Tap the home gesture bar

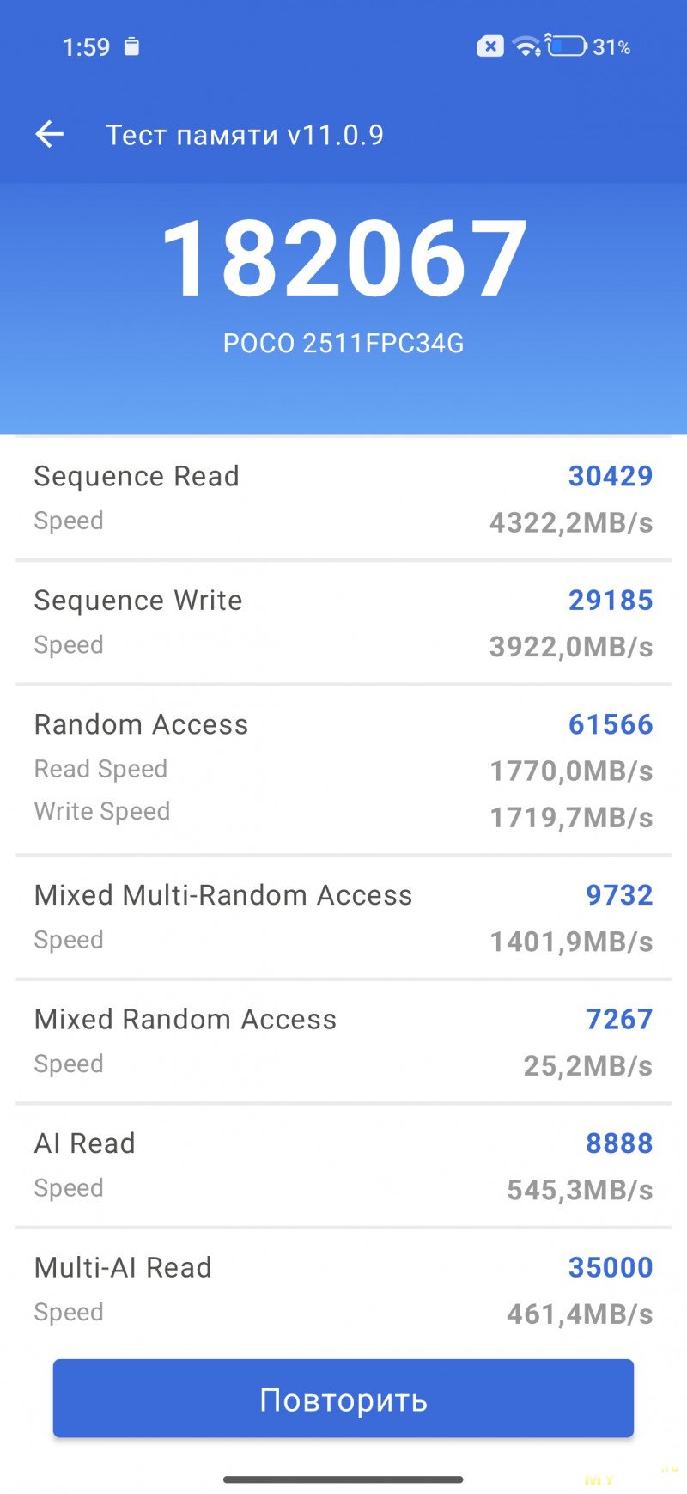click(343, 1479)
